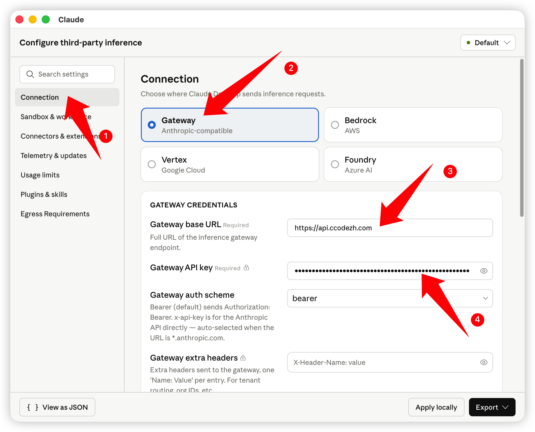Open Connectors & extensions settings
The width and height of the screenshot is (535, 432).
pos(67,136)
